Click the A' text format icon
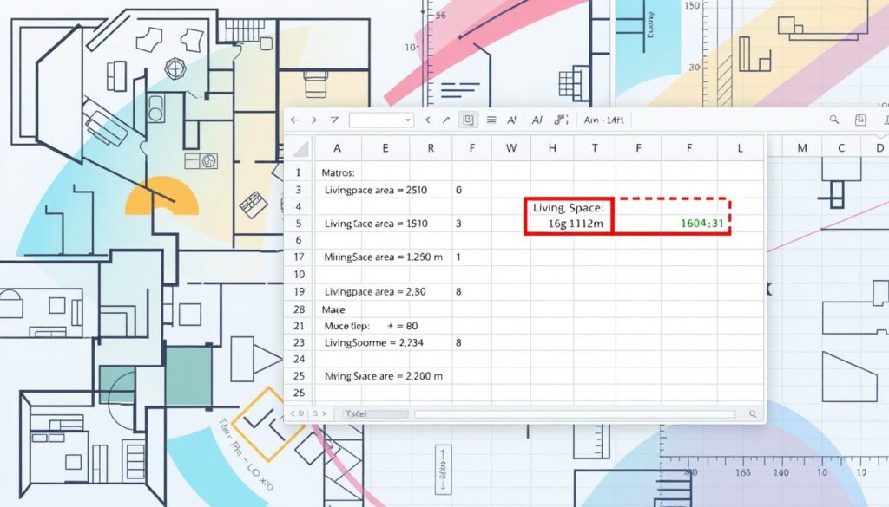Viewport: 889px width, 507px height. pos(512,120)
